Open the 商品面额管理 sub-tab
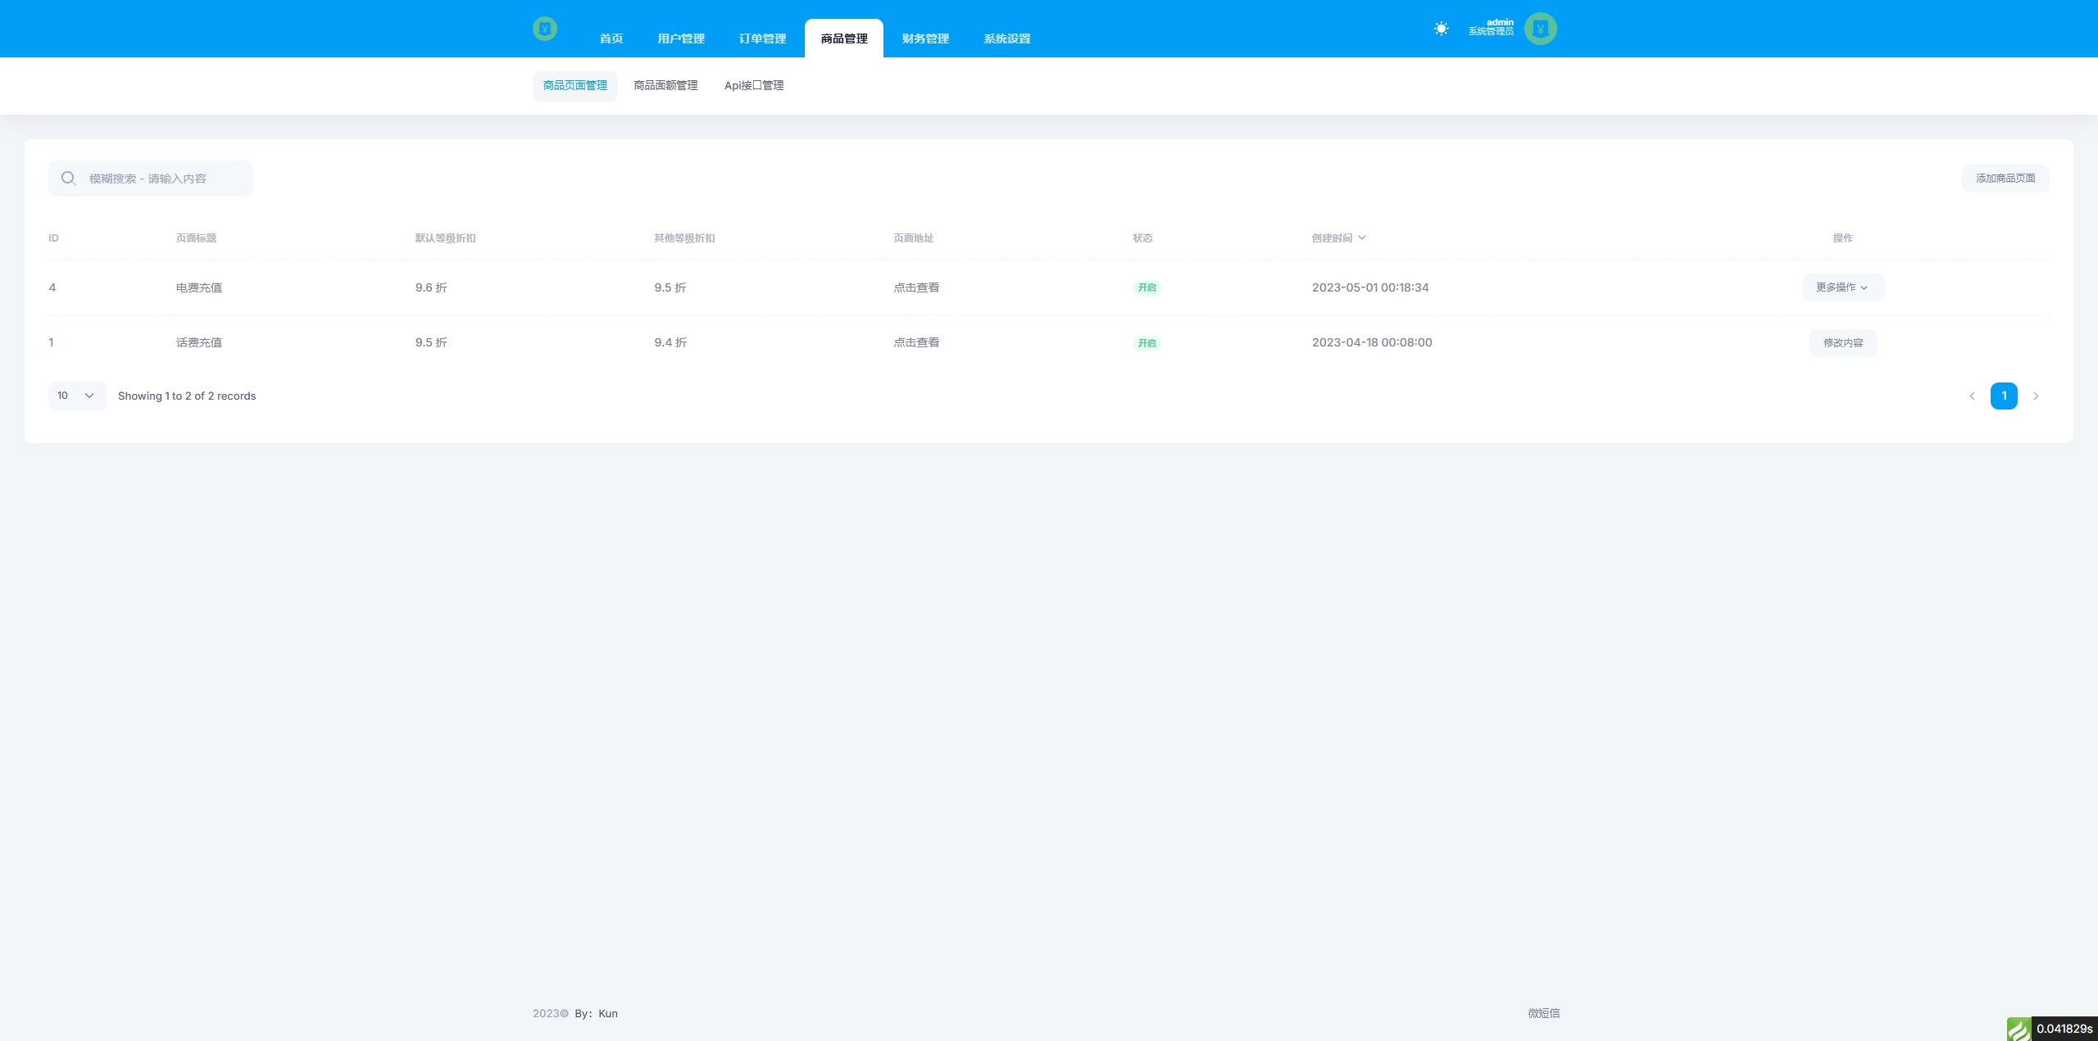Image resolution: width=2098 pixels, height=1041 pixels. [665, 86]
